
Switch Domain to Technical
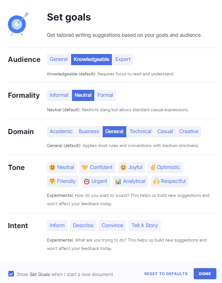(x=140, y=132)
